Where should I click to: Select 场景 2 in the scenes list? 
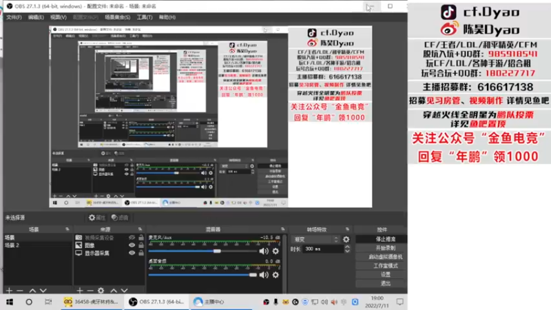(x=38, y=245)
